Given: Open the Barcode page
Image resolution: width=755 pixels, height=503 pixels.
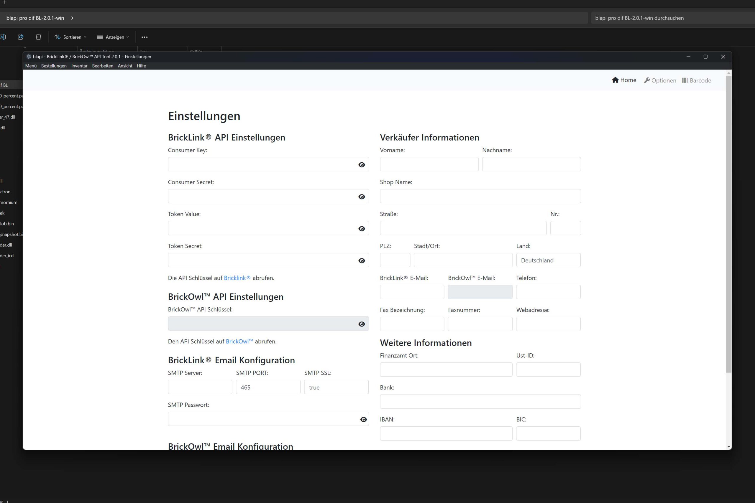Looking at the screenshot, I should click(x=697, y=80).
